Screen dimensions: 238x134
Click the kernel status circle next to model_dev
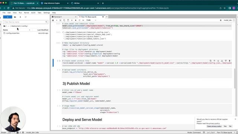pyautogui.click(x=234, y=20)
